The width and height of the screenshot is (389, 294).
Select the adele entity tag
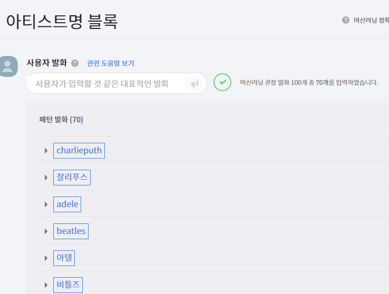pyautogui.click(x=67, y=204)
